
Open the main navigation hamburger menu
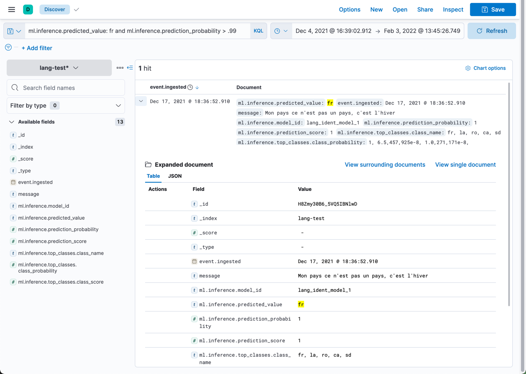click(11, 9)
